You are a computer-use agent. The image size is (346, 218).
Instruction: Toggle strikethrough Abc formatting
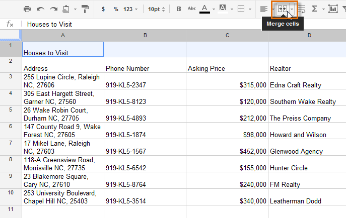tap(191, 9)
